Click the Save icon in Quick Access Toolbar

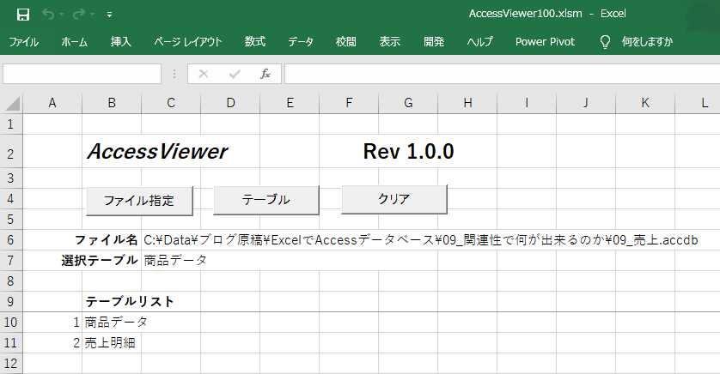click(x=23, y=15)
